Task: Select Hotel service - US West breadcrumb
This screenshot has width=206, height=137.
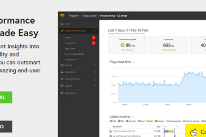Action: click(114, 16)
